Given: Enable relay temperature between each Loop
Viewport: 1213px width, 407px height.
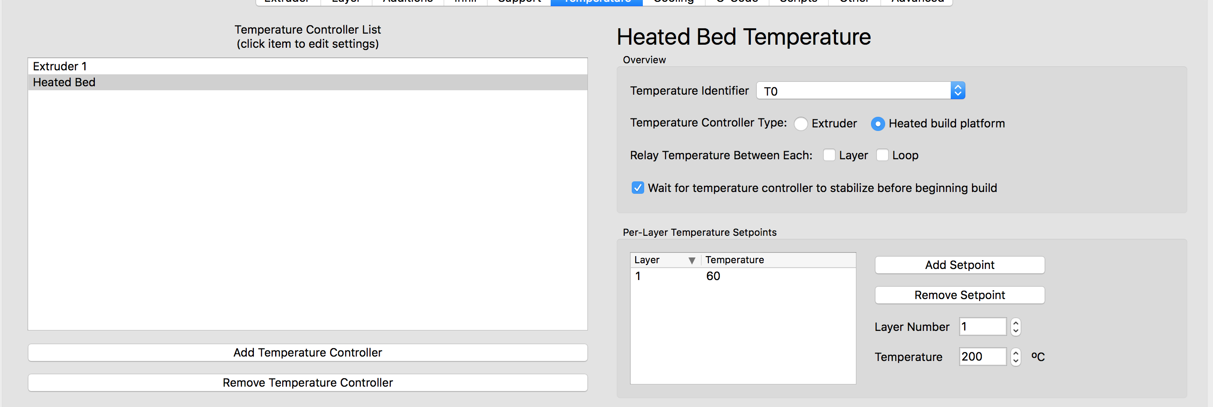Looking at the screenshot, I should 883,155.
